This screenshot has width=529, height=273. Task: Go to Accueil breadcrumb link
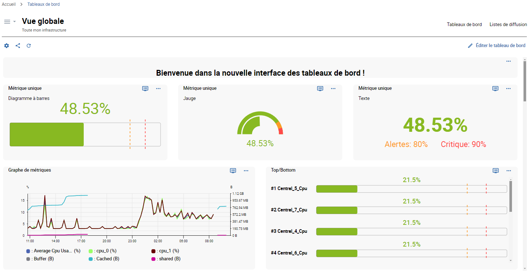tap(9, 4)
